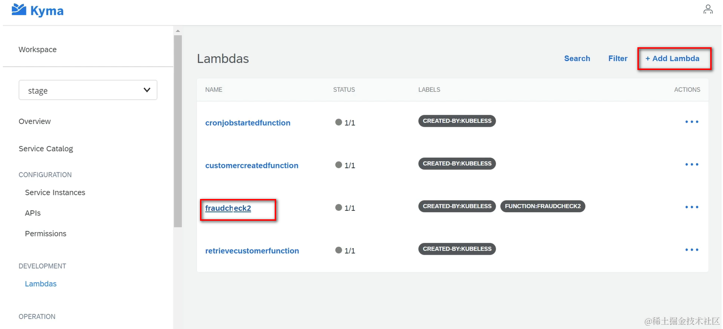This screenshot has height=329, width=723.
Task: Open actions menu for customercreatedfunction
Action: [692, 164]
